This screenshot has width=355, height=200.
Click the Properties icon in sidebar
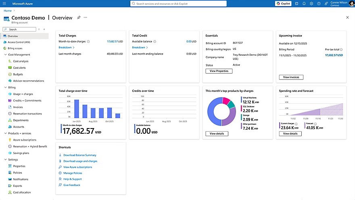(10, 166)
